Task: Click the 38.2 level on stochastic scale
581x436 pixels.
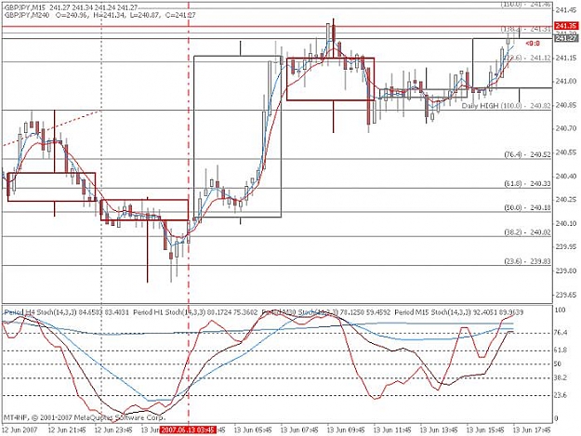Action: point(561,377)
